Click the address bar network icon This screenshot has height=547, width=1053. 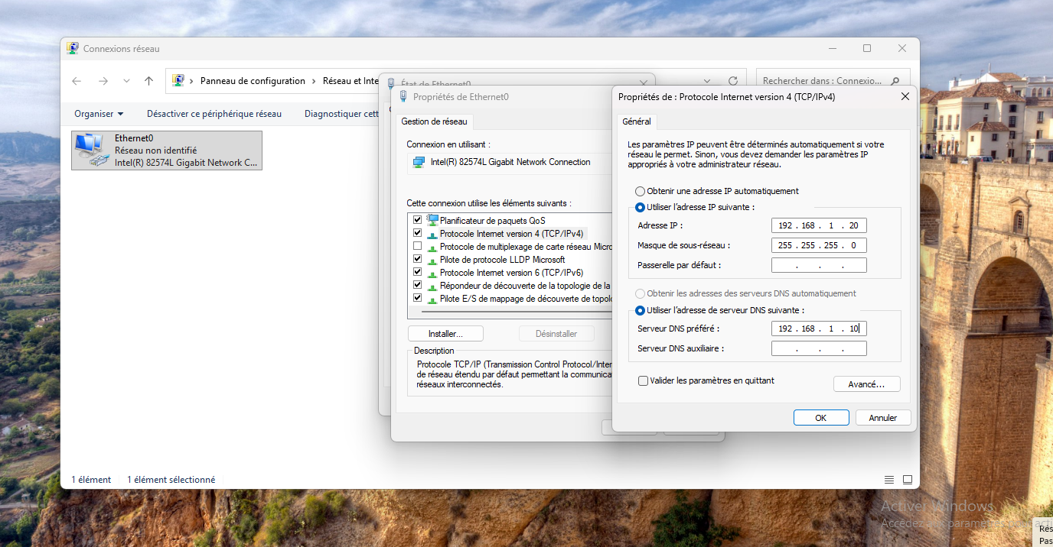pos(178,80)
